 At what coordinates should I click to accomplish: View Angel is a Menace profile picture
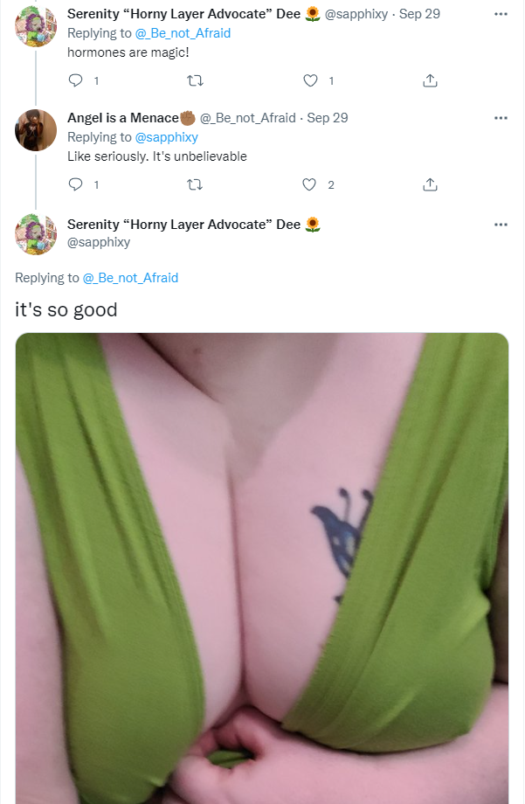[x=36, y=130]
